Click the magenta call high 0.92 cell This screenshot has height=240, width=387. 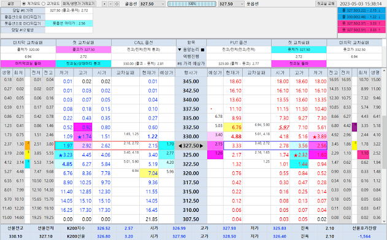83,128
